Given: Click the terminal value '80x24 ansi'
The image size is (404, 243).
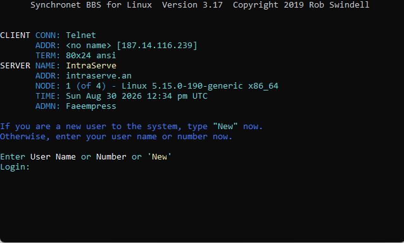Looking at the screenshot, I should point(91,56).
